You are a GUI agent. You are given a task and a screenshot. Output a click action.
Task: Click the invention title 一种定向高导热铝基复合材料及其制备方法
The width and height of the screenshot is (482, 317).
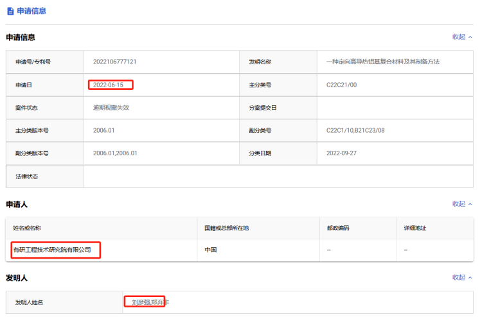(382, 62)
